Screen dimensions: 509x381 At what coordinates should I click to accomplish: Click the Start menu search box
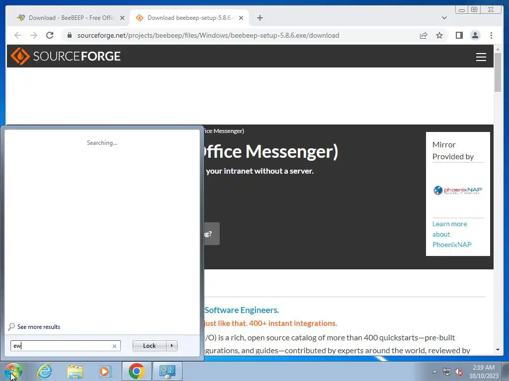pyautogui.click(x=65, y=346)
